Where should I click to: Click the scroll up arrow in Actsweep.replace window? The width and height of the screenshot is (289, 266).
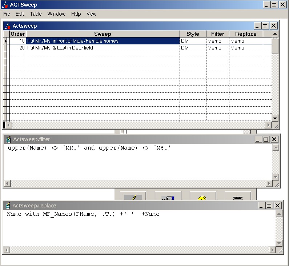coord(279,214)
